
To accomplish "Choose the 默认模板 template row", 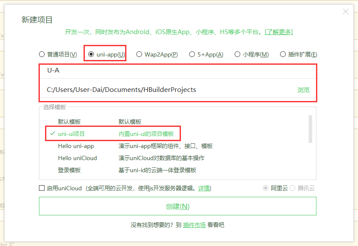I will (177, 122).
